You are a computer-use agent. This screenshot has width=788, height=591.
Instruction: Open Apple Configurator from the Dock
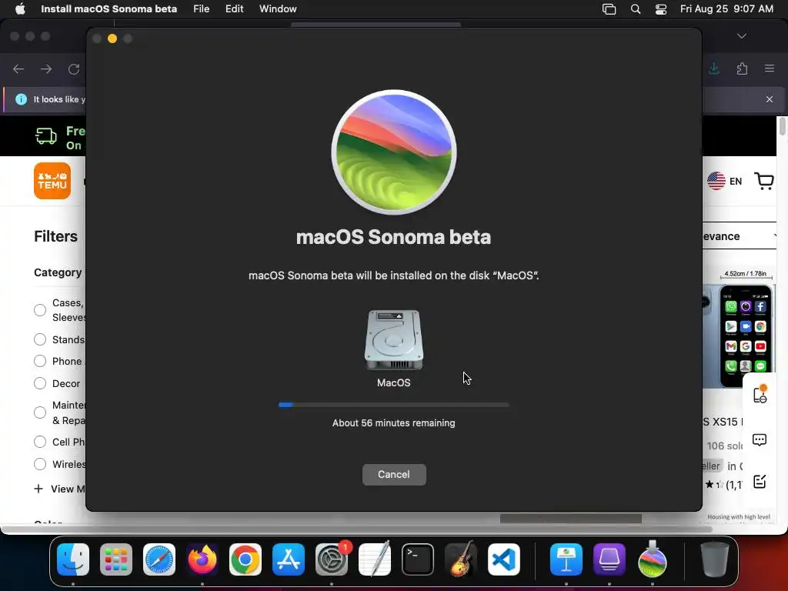pos(609,559)
